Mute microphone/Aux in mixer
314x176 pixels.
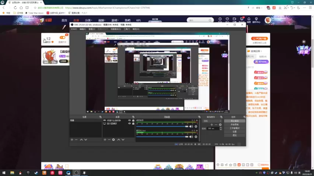(191, 136)
